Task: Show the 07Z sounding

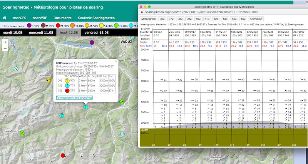Action: click(x=171, y=19)
